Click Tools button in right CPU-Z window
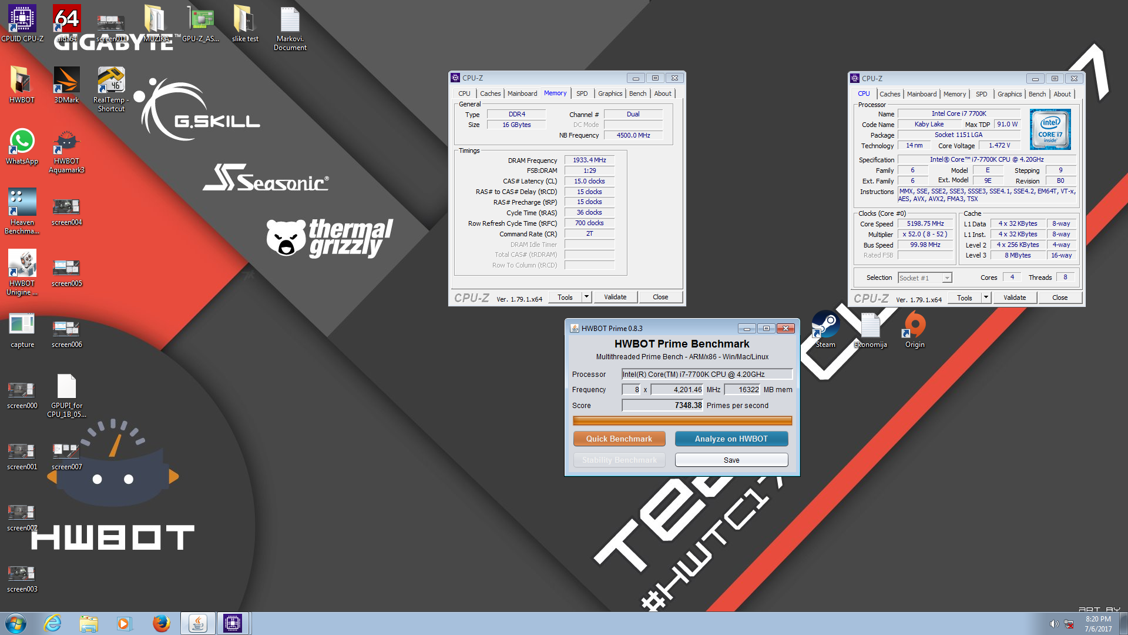Screen dimensions: 1128x635 (x=964, y=298)
